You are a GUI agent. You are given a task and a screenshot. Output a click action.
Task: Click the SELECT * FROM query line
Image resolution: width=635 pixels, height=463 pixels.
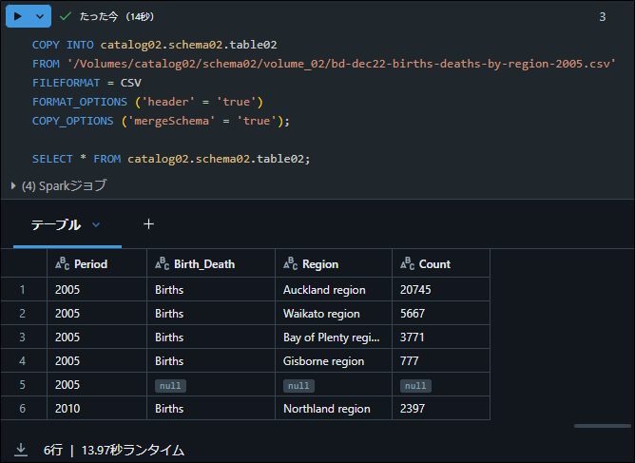tap(171, 159)
